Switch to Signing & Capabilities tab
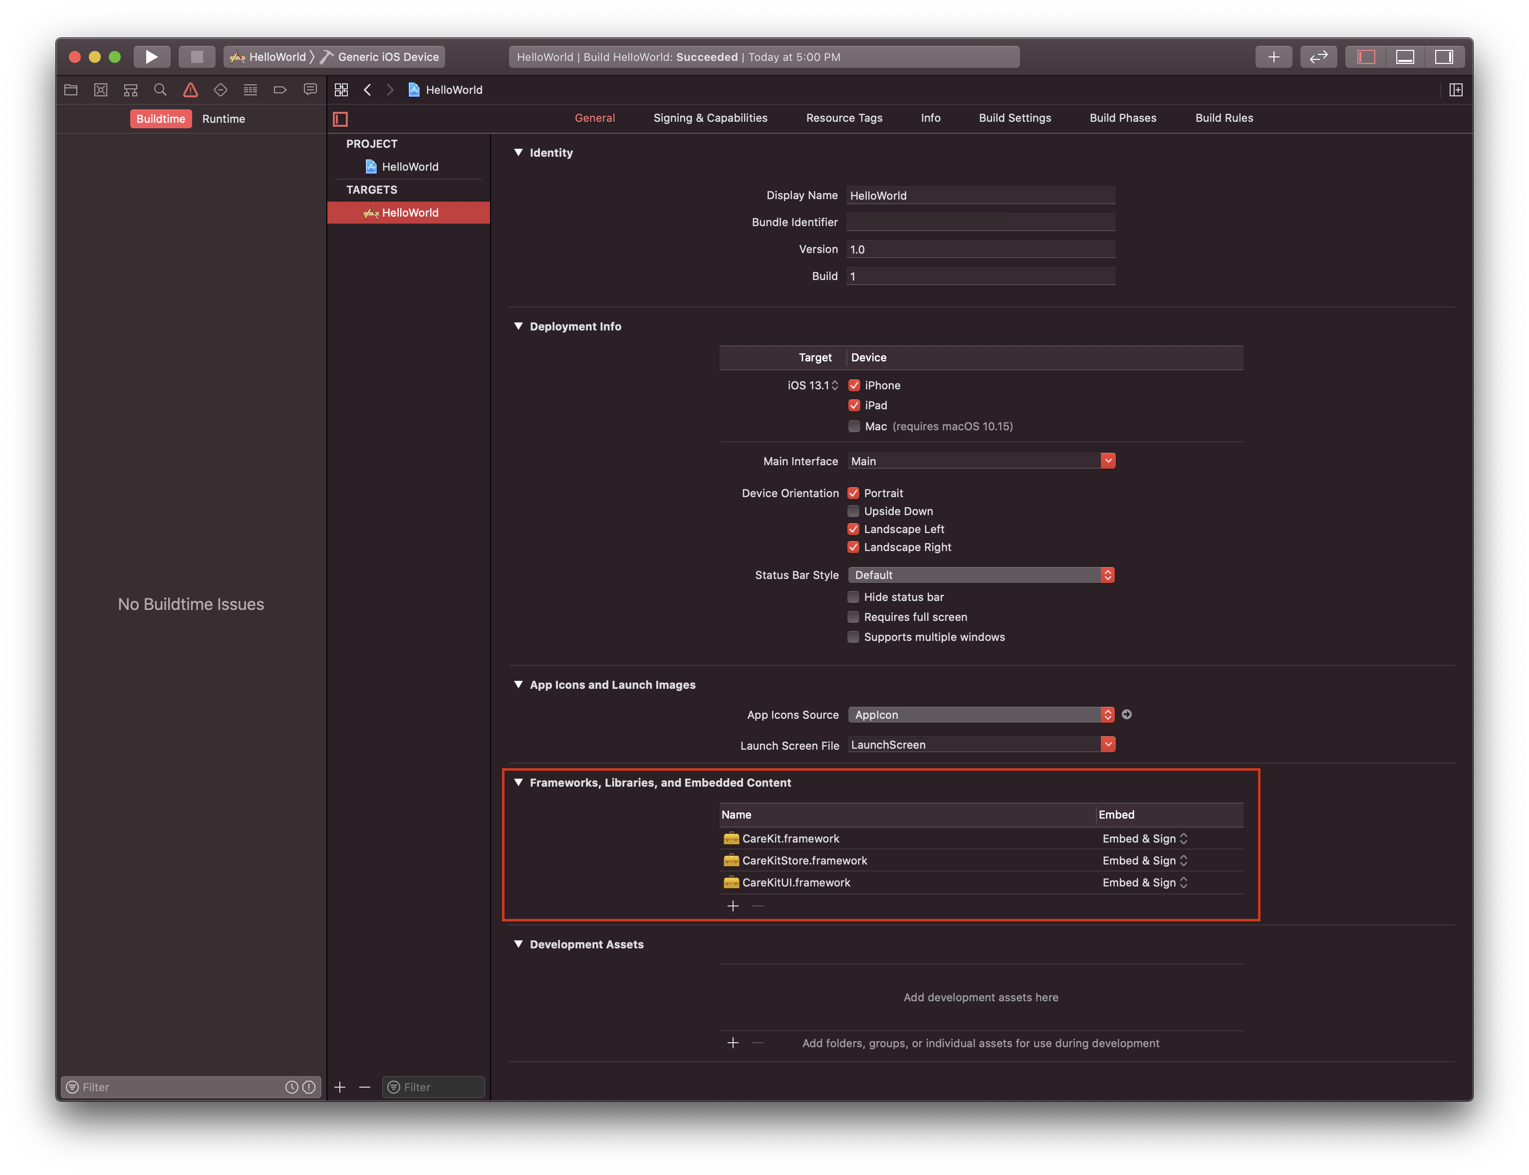 click(710, 118)
